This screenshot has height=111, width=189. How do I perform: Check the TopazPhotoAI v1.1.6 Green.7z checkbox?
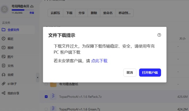46,109
